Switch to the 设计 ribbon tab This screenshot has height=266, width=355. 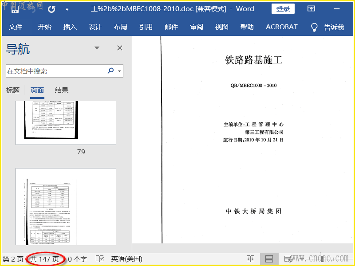tap(95, 27)
